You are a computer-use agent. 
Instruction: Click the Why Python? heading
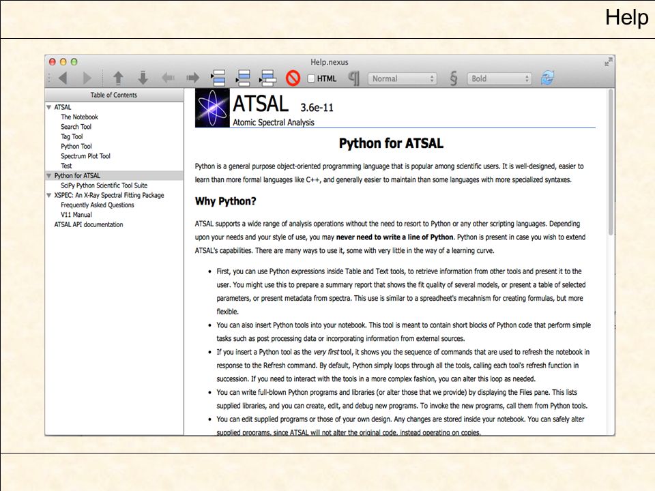click(226, 201)
